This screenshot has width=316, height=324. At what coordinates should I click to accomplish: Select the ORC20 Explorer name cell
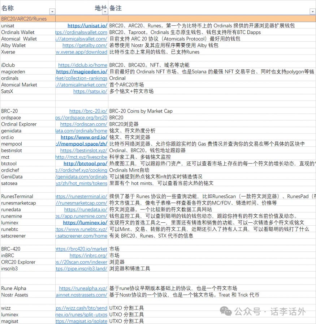coord(28,262)
